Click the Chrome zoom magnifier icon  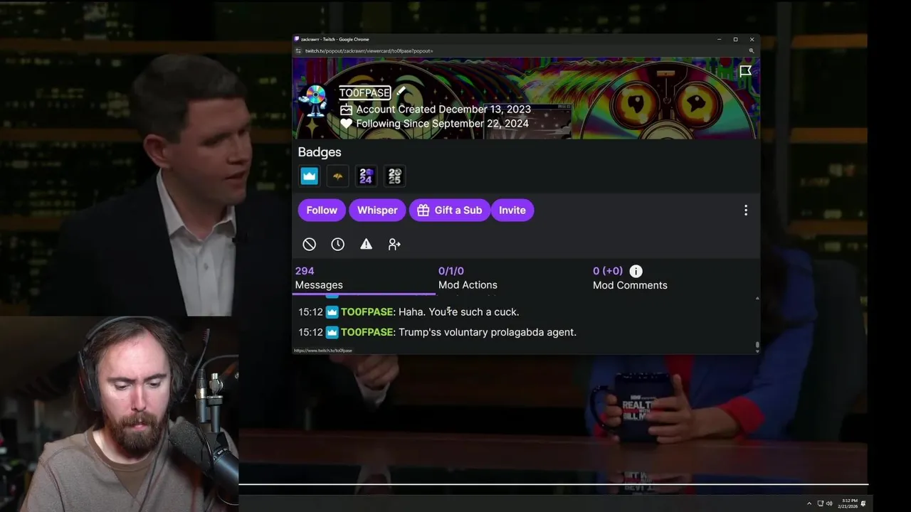tap(752, 51)
